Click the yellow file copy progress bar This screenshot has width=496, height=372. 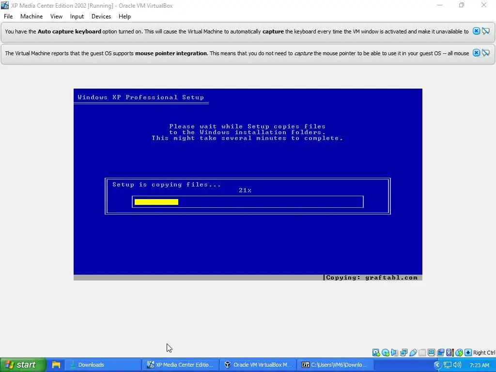[x=156, y=202]
